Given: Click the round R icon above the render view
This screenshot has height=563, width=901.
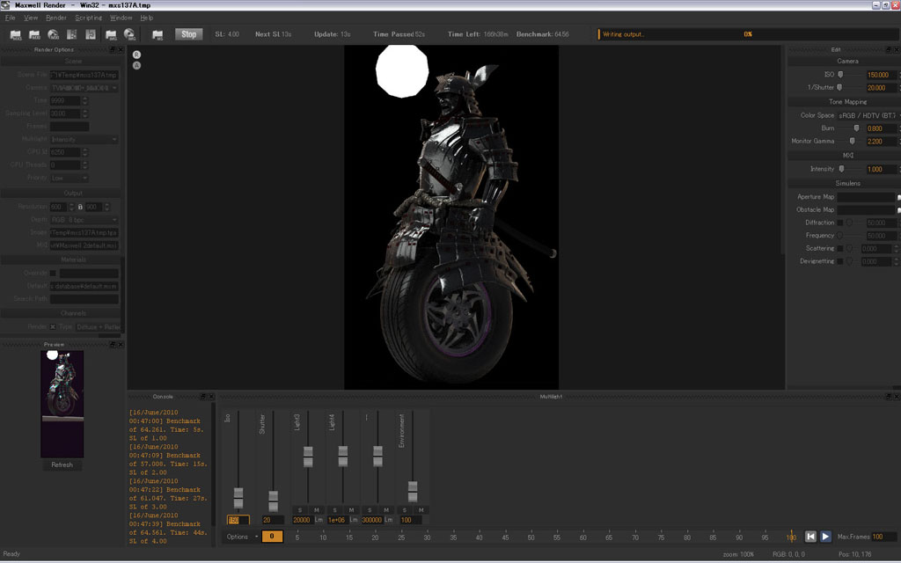Looking at the screenshot, I should [x=137, y=55].
